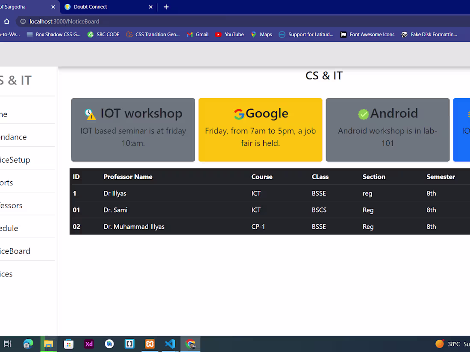Open the Maps bookmark
Viewport: 470px width, 352px height.
coord(261,35)
